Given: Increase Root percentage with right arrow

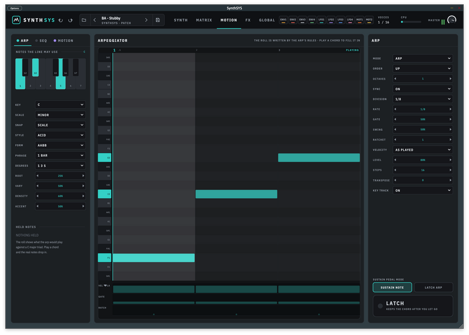Looking at the screenshot, I should point(83,176).
